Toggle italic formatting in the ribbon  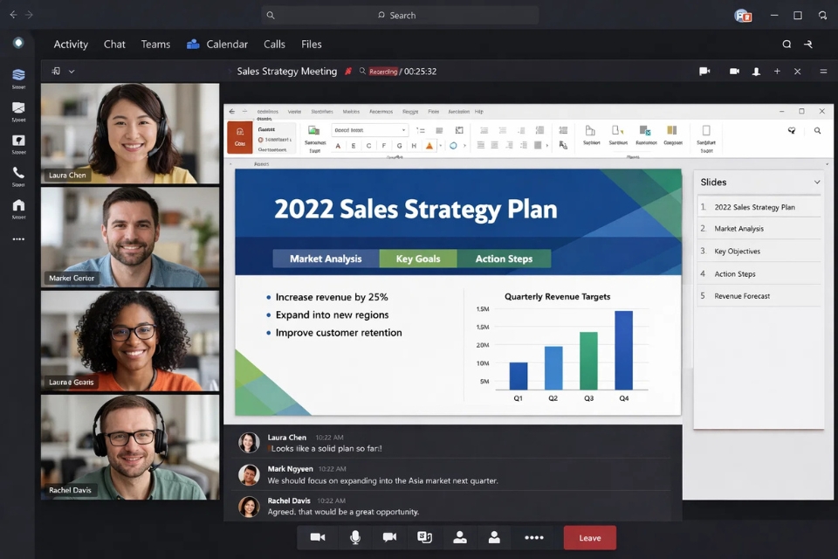367,146
